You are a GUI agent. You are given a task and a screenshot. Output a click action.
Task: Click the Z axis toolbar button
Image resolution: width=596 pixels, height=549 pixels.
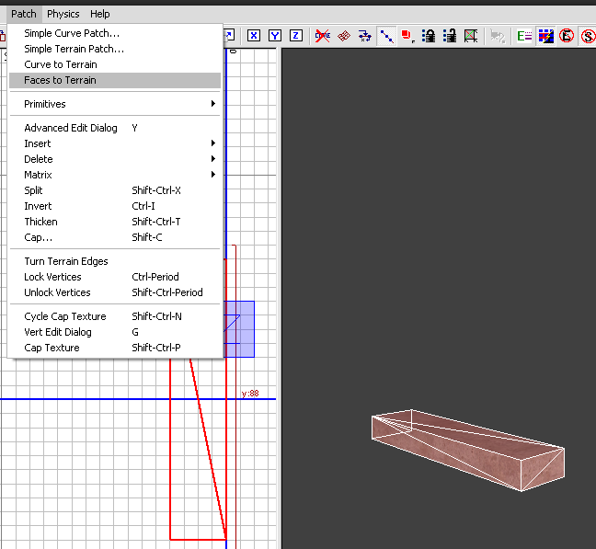point(296,36)
